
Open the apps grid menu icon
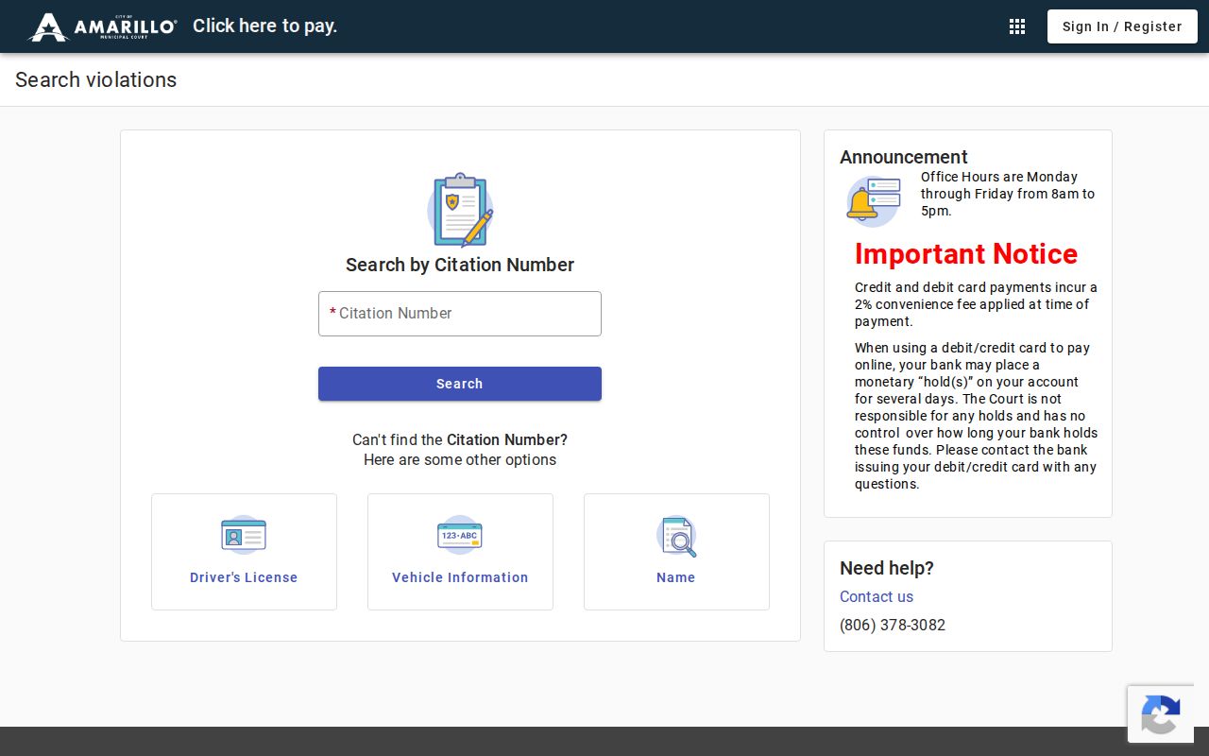pyautogui.click(x=1017, y=26)
